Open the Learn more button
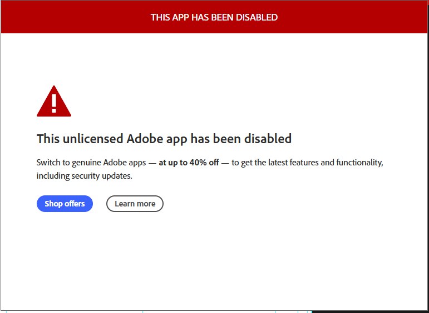The width and height of the screenshot is (429, 313). point(135,204)
